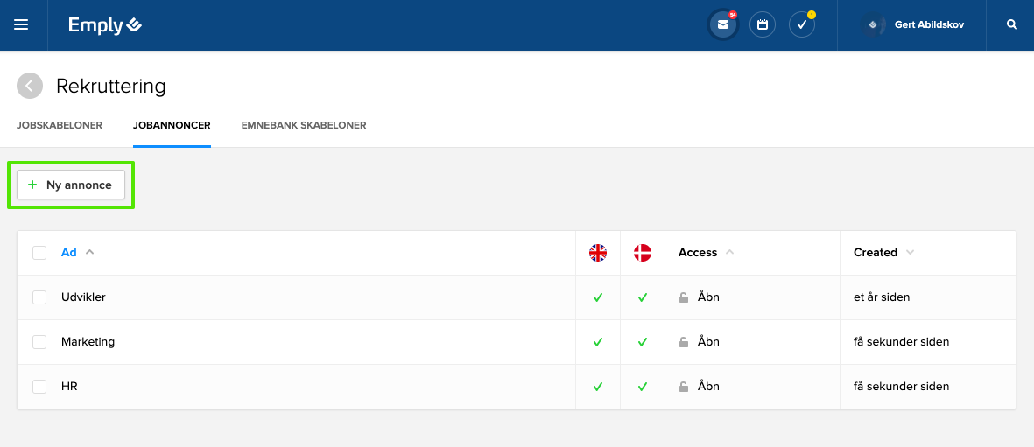Click the UK flag column header
1034x447 pixels.
pos(598,253)
